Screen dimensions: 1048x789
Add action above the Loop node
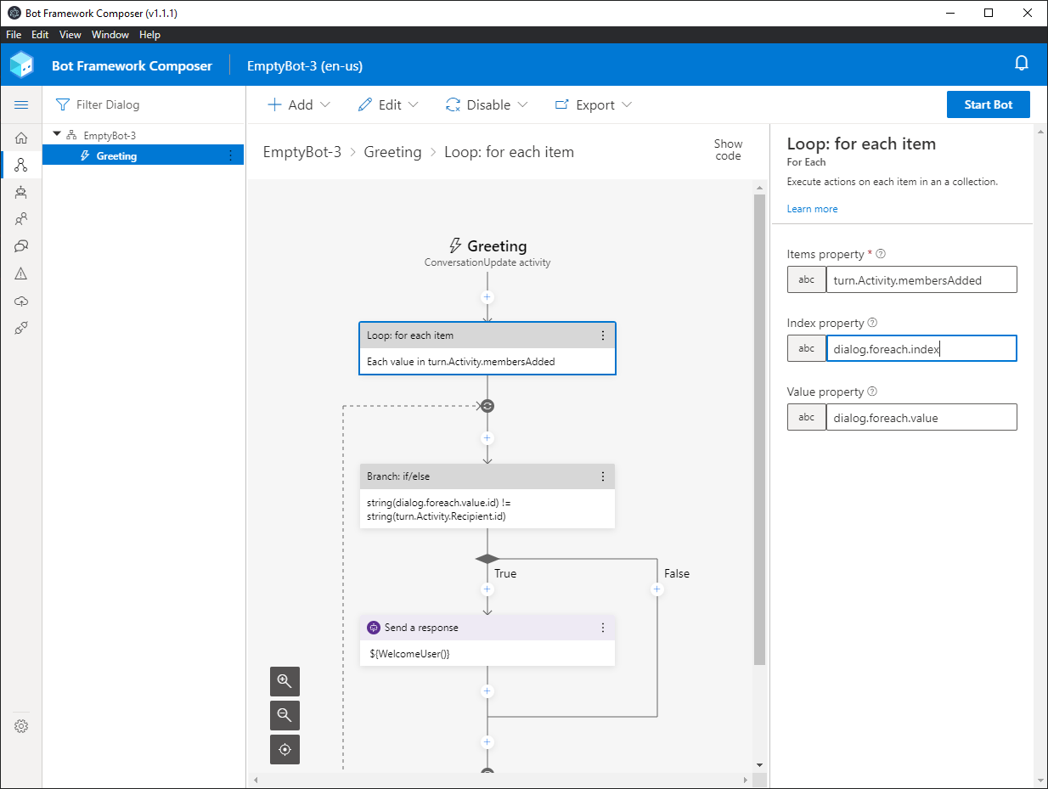click(487, 297)
